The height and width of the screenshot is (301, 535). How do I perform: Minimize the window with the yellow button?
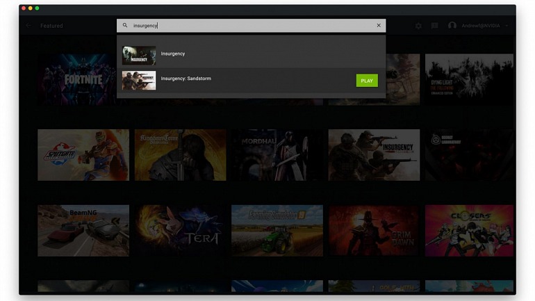point(31,8)
